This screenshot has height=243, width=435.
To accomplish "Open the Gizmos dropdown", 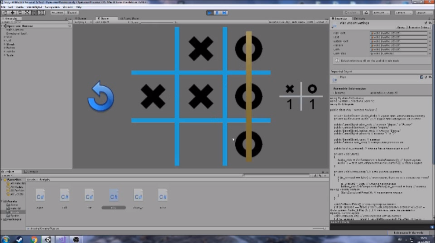I will coord(321,22).
